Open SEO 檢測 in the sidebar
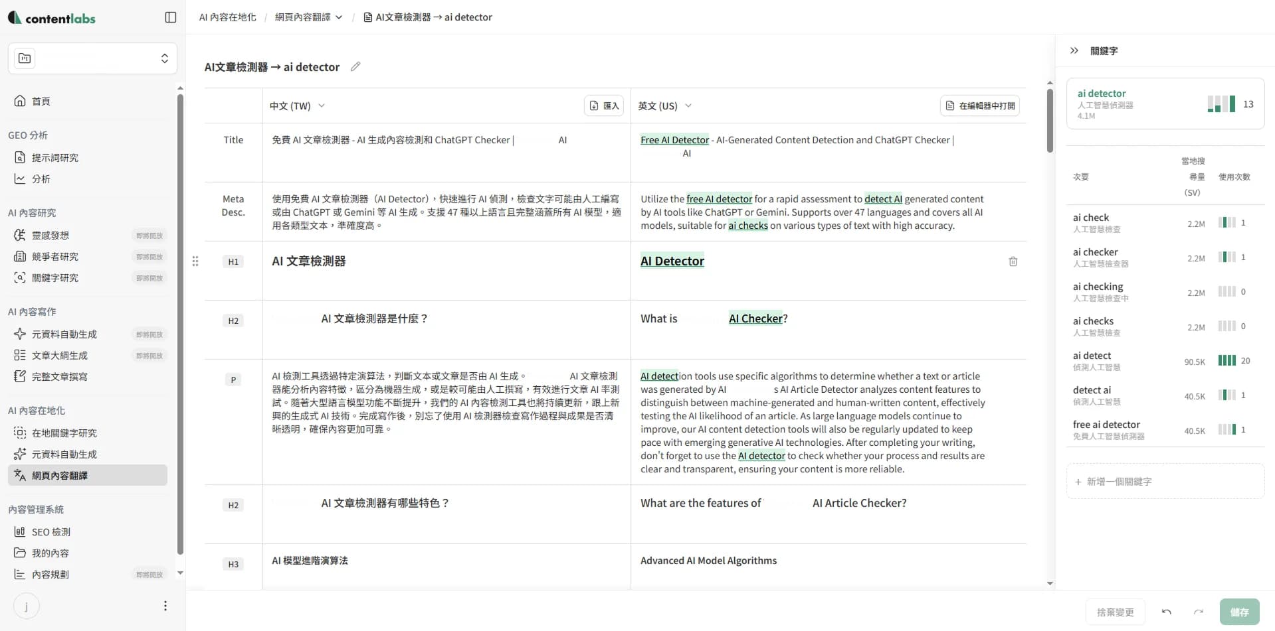This screenshot has height=631, width=1275. pos(51,531)
